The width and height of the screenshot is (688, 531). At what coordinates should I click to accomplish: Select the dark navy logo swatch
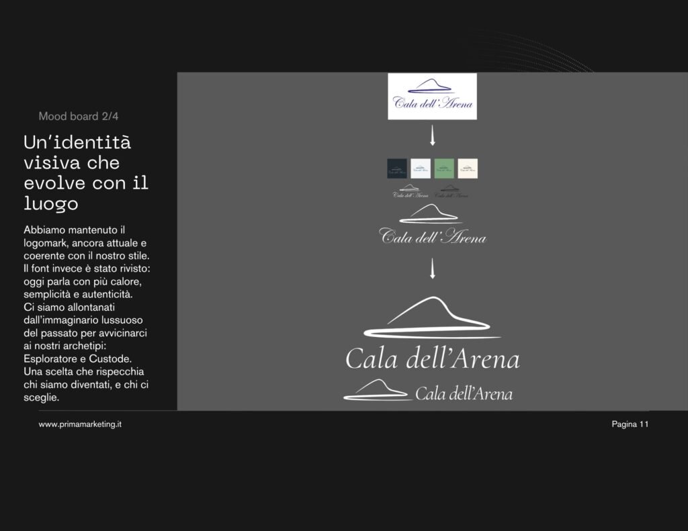397,168
